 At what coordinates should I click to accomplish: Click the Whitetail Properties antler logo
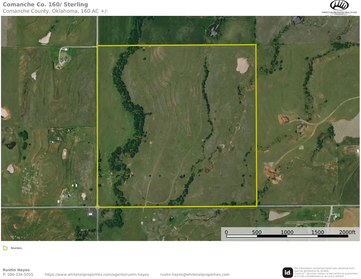339,5
